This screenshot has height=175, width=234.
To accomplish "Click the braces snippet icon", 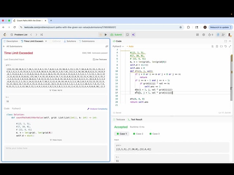I will [221, 46].
